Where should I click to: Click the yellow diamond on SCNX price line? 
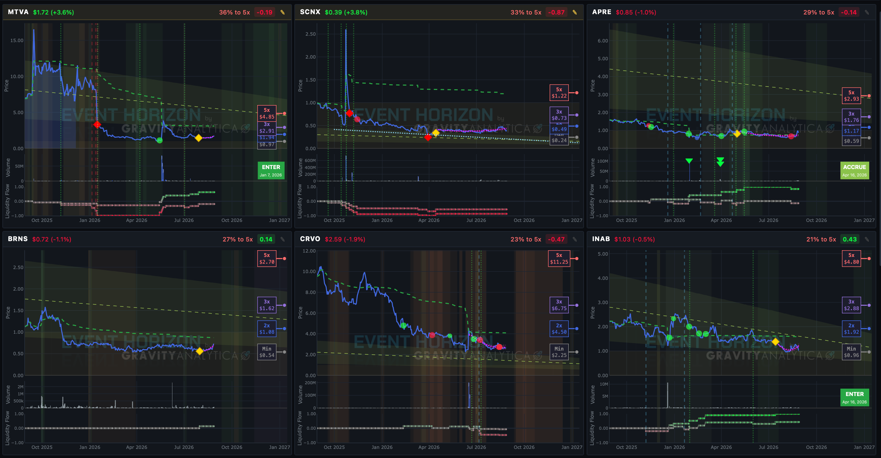pyautogui.click(x=436, y=132)
